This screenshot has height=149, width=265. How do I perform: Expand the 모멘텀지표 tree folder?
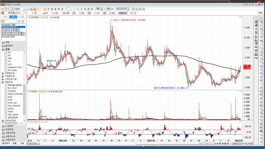(3, 73)
